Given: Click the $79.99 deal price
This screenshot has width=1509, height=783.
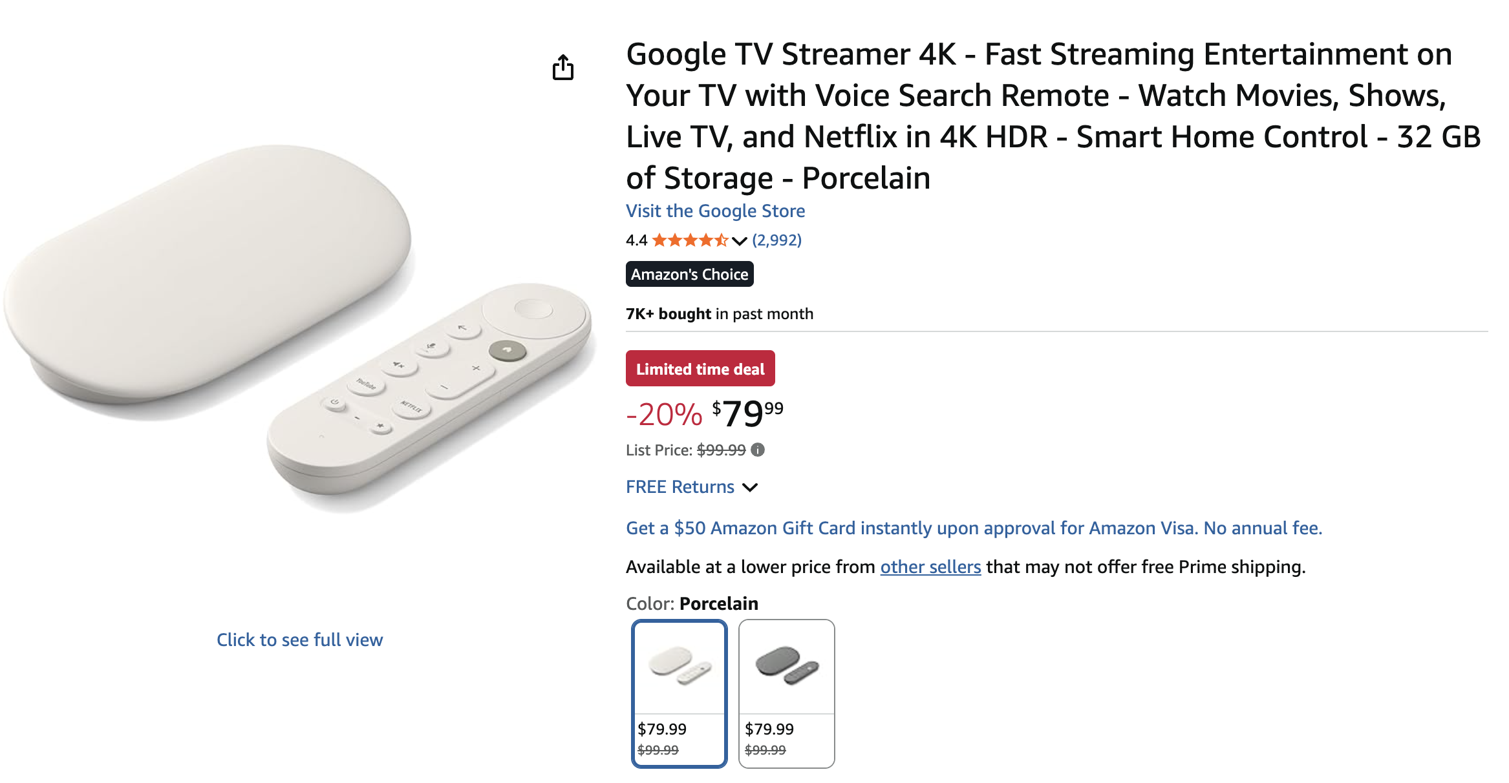Looking at the screenshot, I should pyautogui.click(x=747, y=413).
